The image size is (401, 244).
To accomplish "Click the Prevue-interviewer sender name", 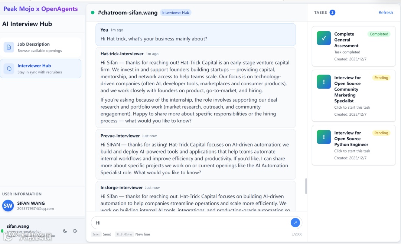I will 120,136.
